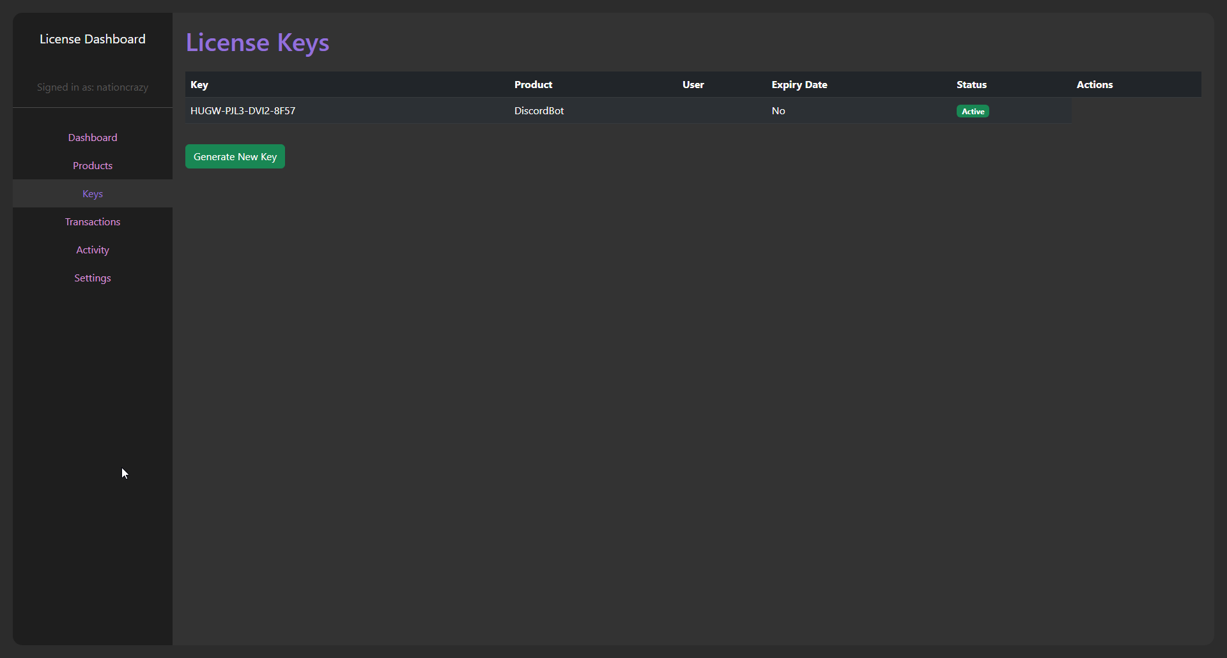Click the Key column header
This screenshot has width=1227, height=658.
[x=199, y=85]
